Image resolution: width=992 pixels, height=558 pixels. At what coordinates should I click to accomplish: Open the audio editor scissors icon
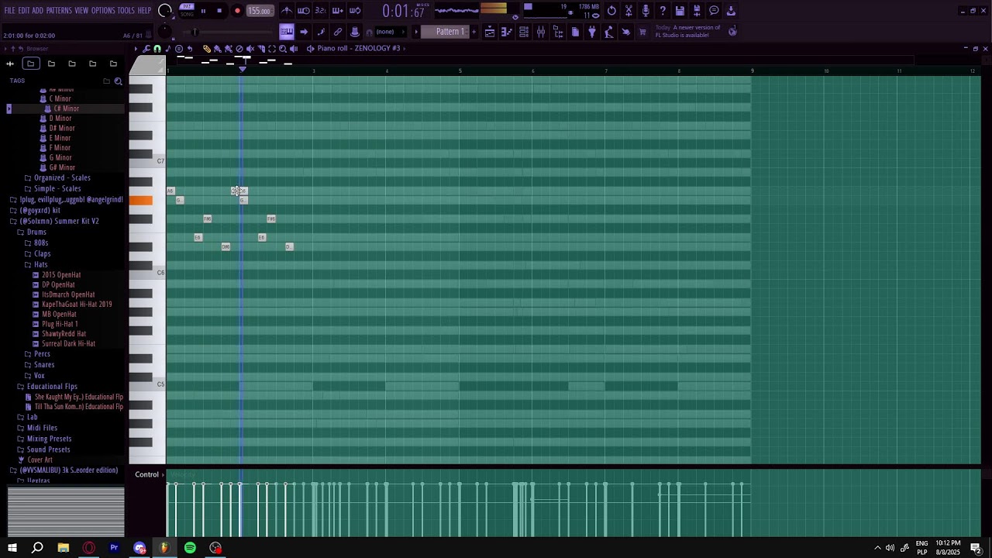(629, 11)
